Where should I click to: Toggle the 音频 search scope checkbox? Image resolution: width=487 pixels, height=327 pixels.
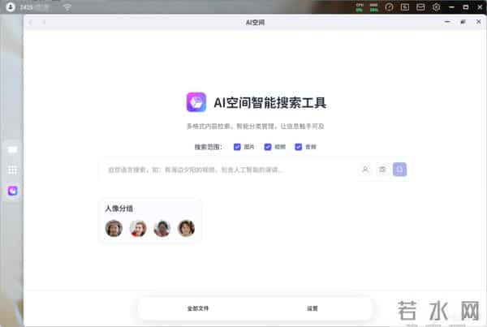pos(299,147)
